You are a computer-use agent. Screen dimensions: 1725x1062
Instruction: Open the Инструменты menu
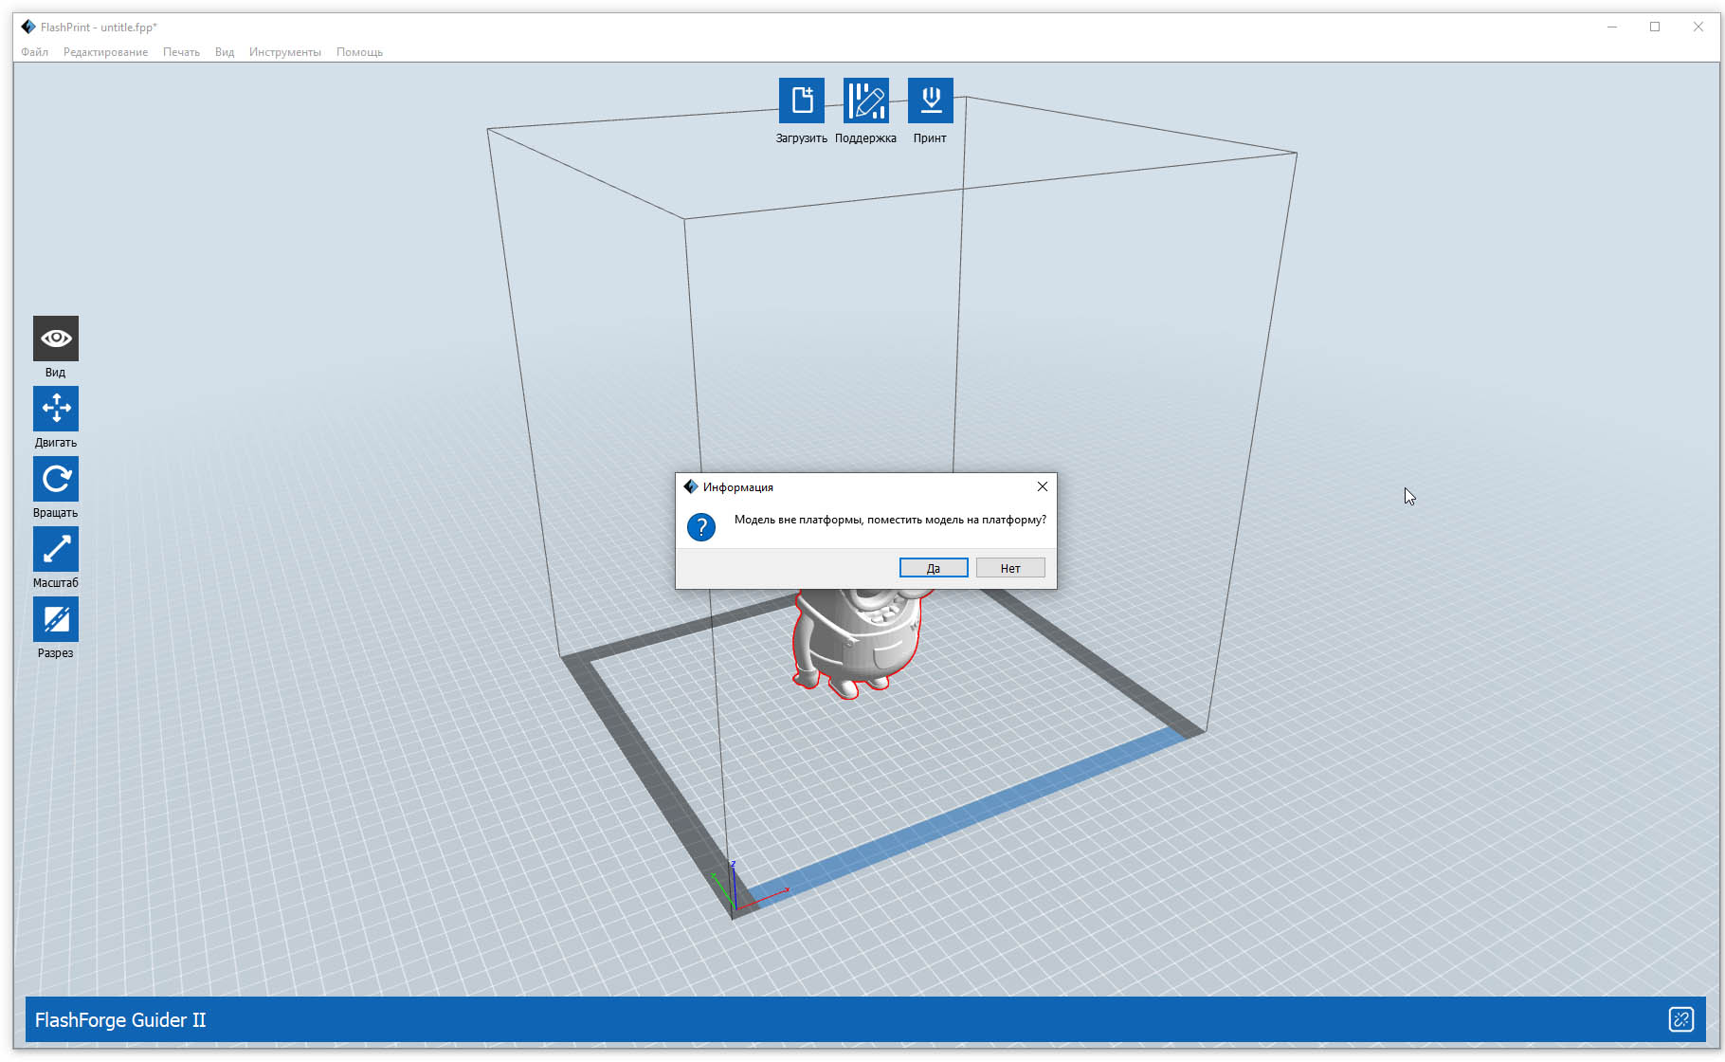point(285,52)
